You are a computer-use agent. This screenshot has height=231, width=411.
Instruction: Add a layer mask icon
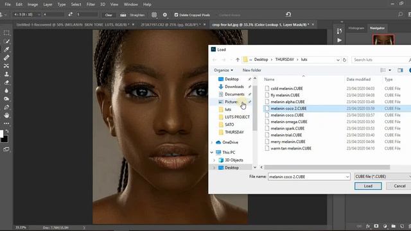tap(376, 226)
